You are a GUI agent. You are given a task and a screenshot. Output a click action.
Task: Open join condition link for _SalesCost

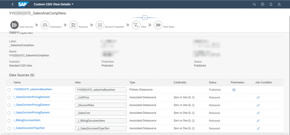coord(258,113)
